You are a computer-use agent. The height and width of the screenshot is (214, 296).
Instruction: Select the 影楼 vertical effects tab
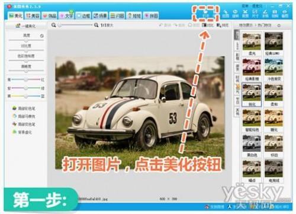tap(237, 56)
